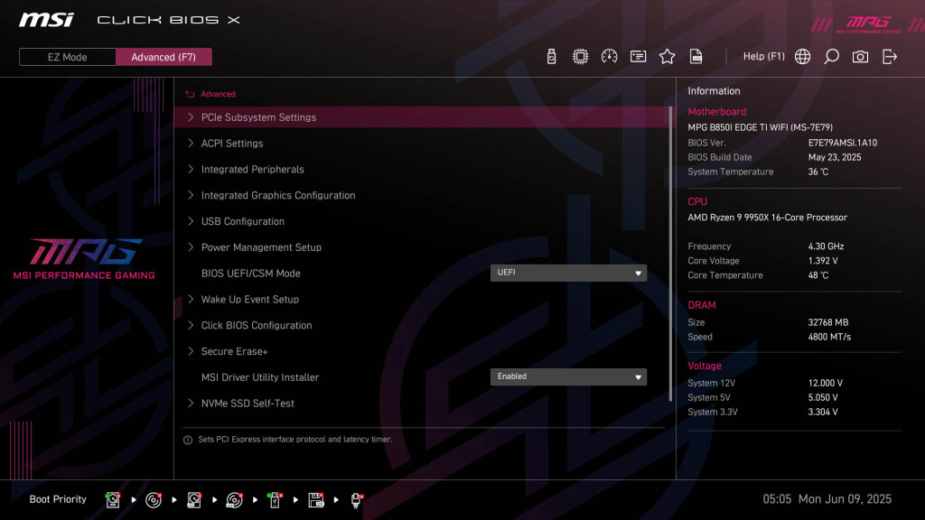This screenshot has height=520, width=925.
Task: Click the Motherboard heading in Information
Action: pos(716,111)
